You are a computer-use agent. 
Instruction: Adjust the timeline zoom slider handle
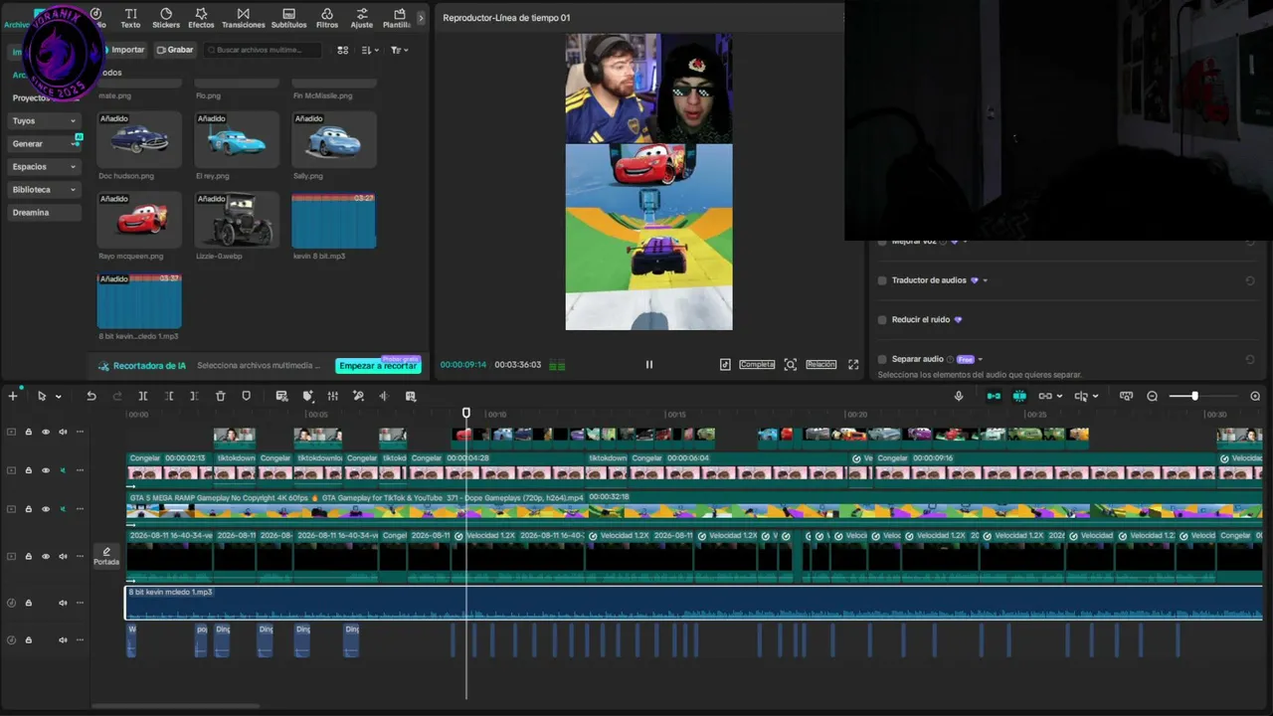click(x=1194, y=396)
